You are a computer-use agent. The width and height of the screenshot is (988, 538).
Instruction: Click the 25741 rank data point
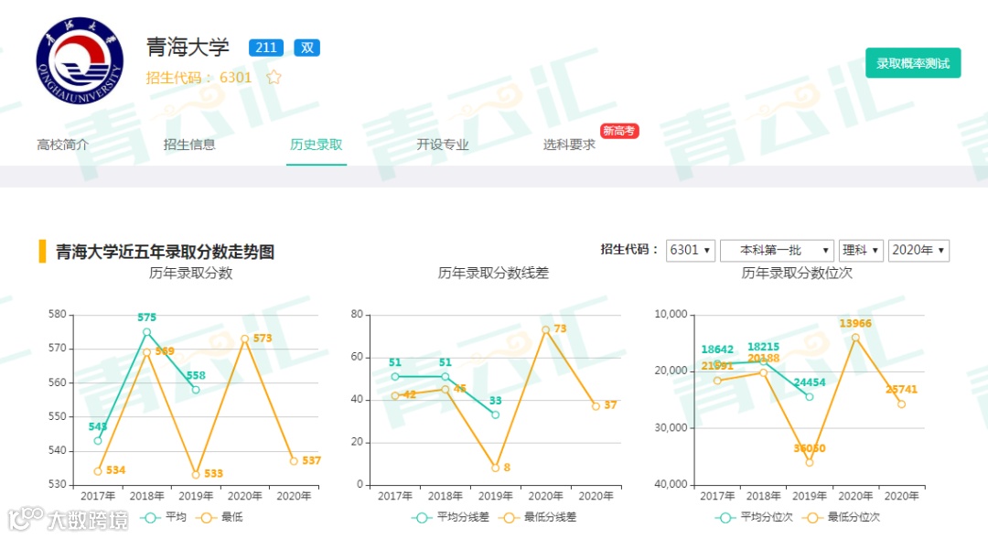902,404
